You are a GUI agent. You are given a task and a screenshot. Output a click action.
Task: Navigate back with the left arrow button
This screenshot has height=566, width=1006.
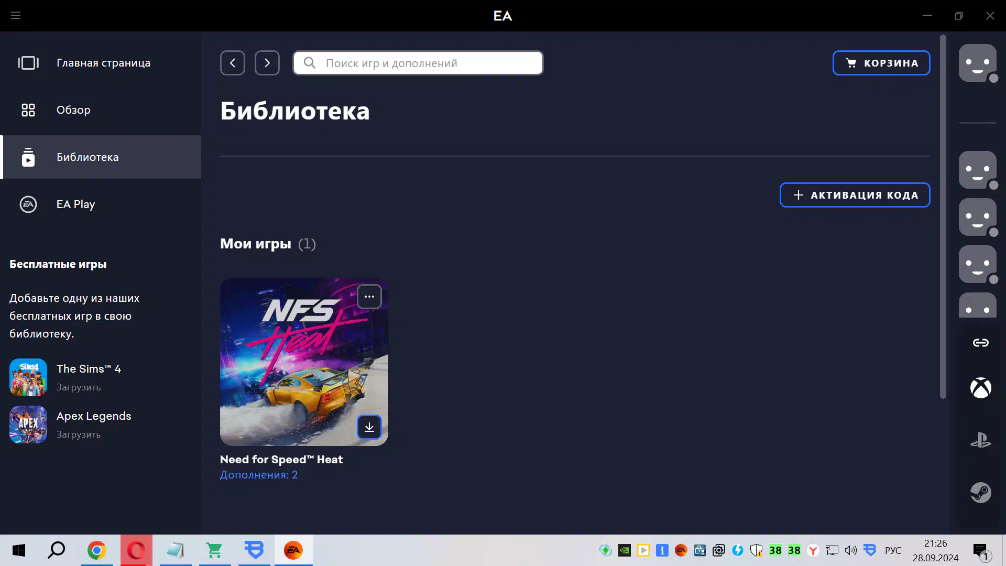pyautogui.click(x=233, y=63)
